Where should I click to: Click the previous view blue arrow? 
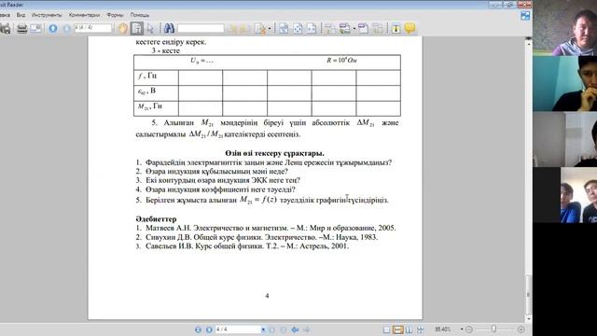click(295, 329)
